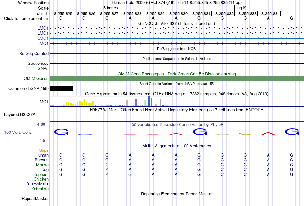Open the OMIM Genes green bar item
304x206 pixels.
[177, 78]
